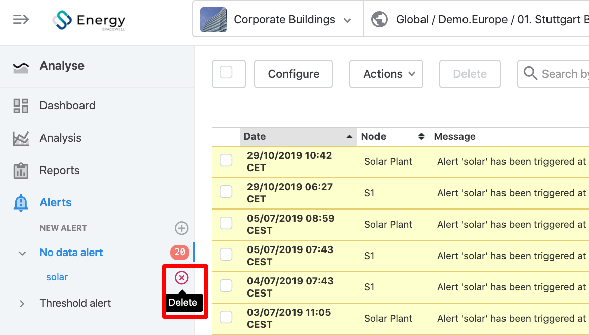
Task: Click the Message column header
Action: [x=454, y=136]
